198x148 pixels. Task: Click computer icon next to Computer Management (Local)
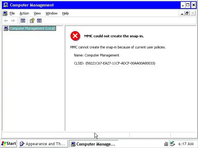(6, 28)
